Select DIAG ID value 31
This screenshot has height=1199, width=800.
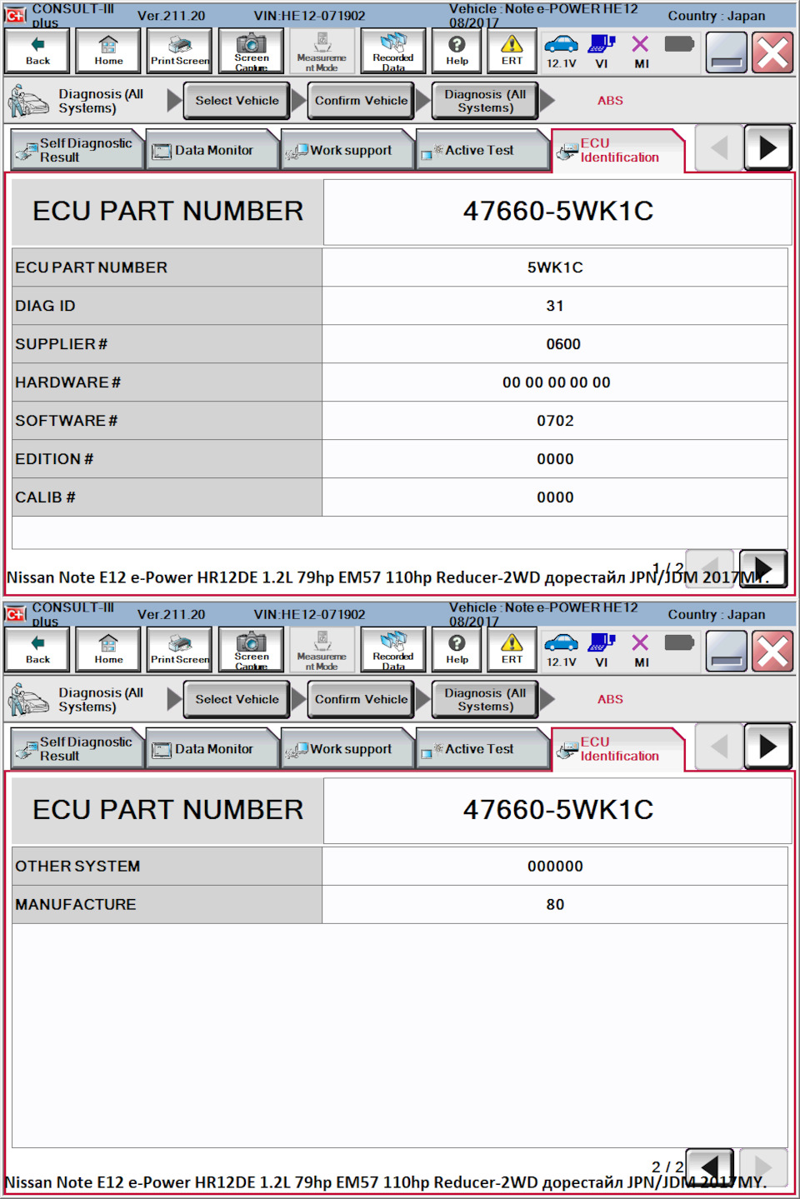(555, 306)
